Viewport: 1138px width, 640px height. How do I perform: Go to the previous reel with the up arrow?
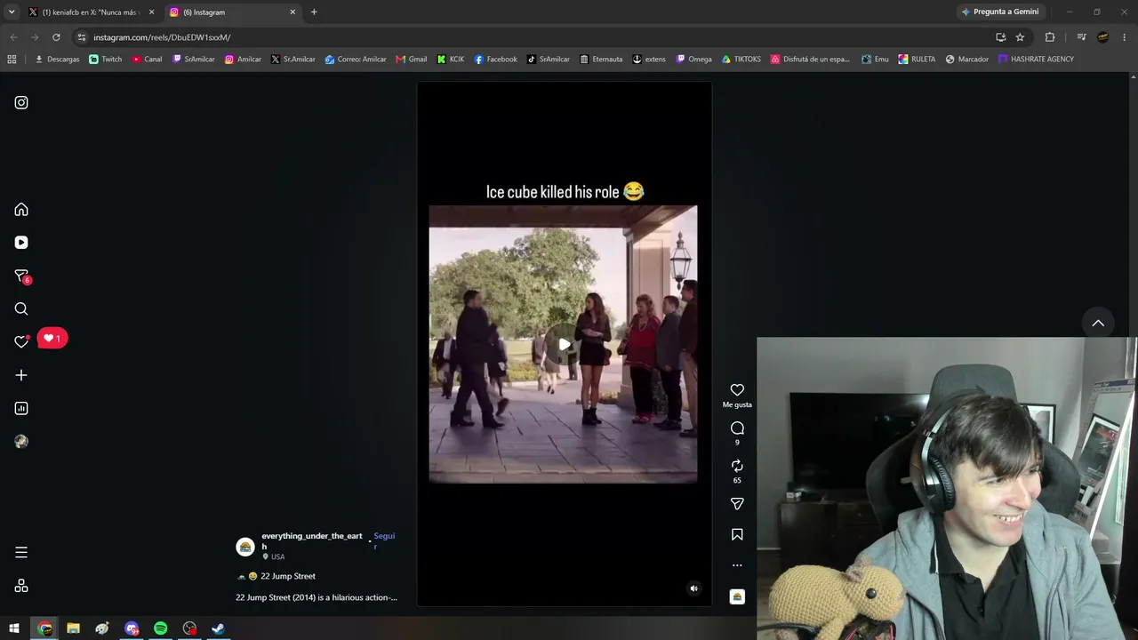point(1098,323)
